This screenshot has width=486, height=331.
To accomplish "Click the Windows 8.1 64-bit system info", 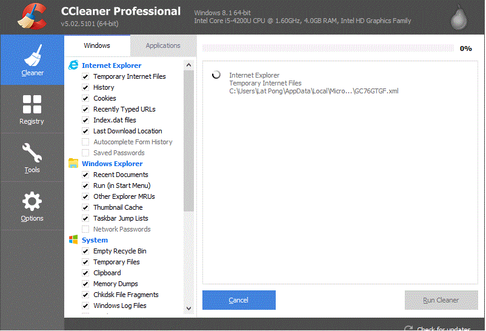I will point(222,13).
